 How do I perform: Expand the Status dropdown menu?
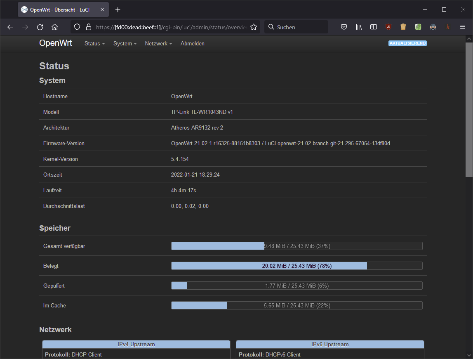click(94, 43)
